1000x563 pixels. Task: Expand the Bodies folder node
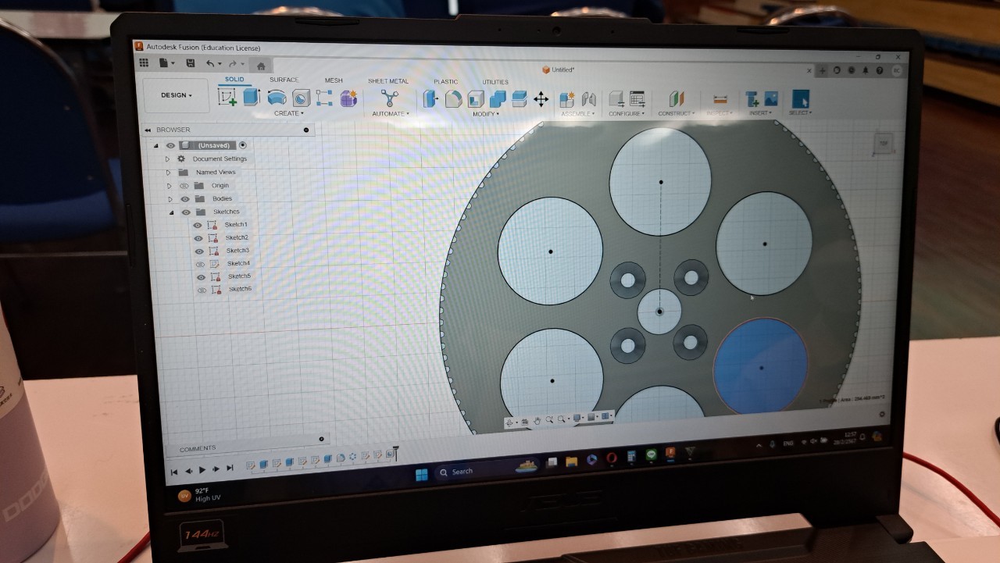[x=170, y=199]
